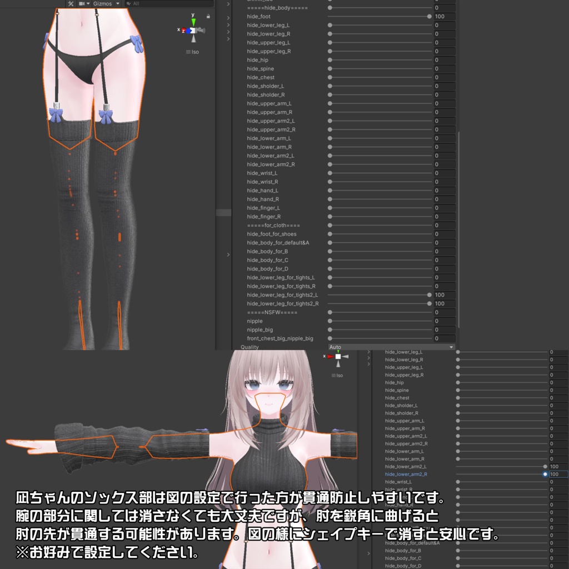
Task: Open the Quality Auto dropdown
Action: 389,347
